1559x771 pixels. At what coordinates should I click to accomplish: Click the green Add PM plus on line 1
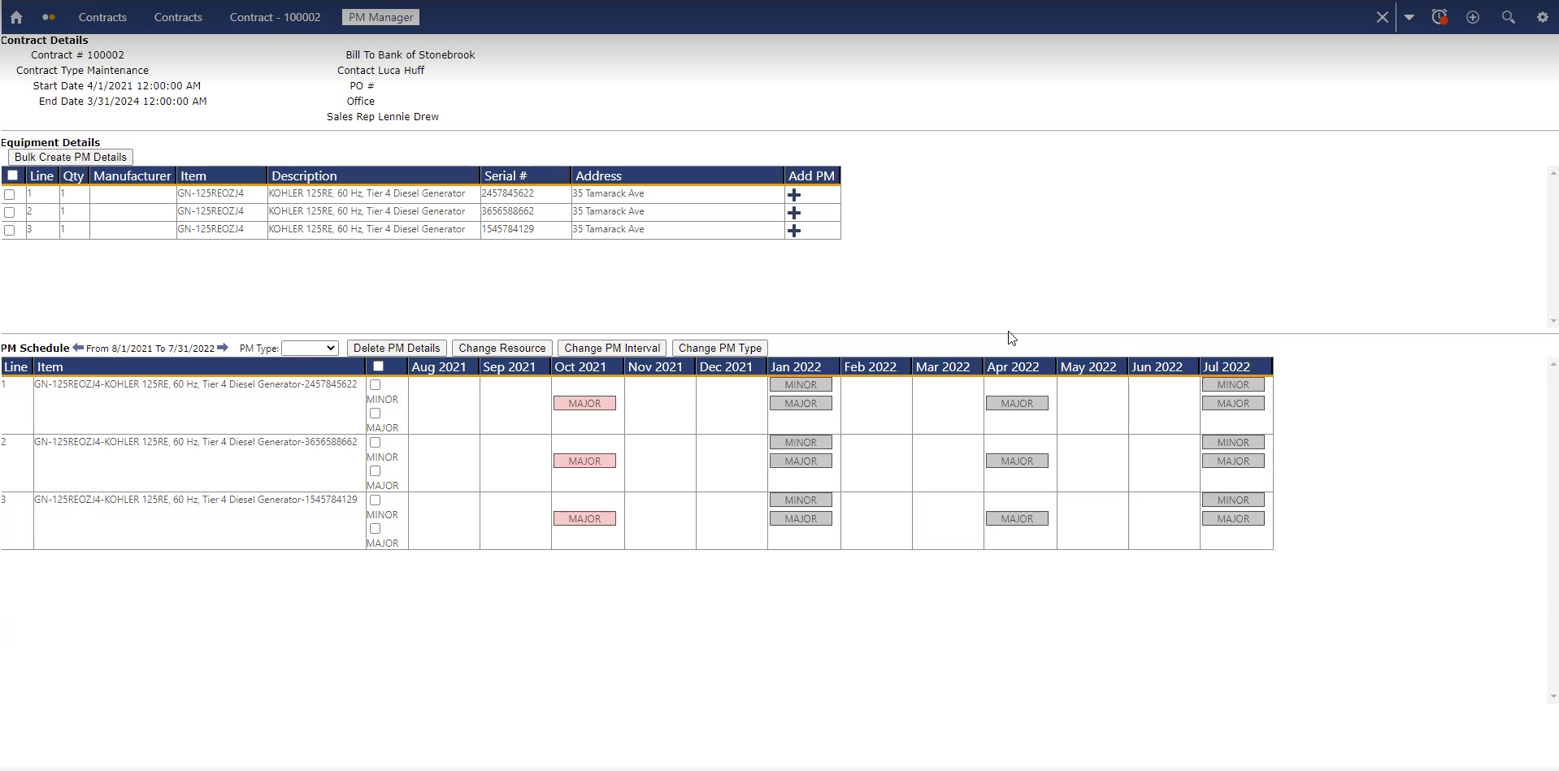794,195
